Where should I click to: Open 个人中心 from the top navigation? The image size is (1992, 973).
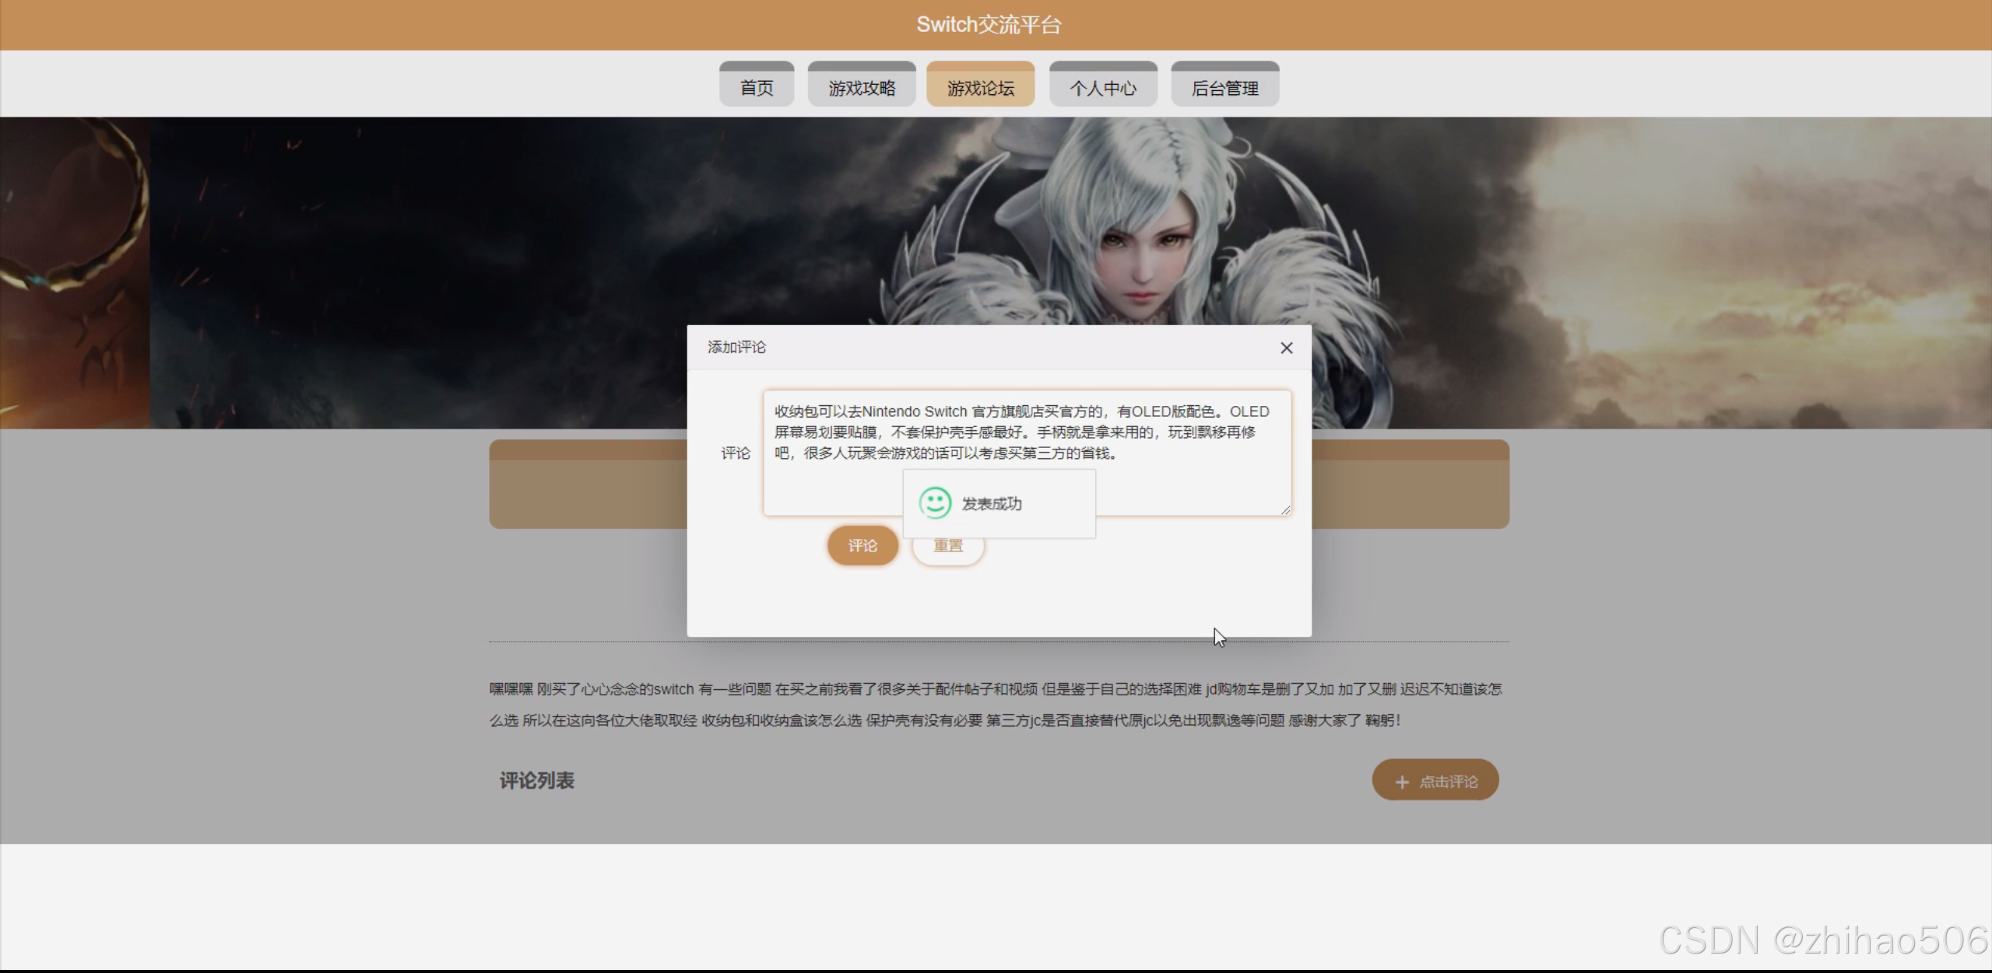click(1103, 84)
